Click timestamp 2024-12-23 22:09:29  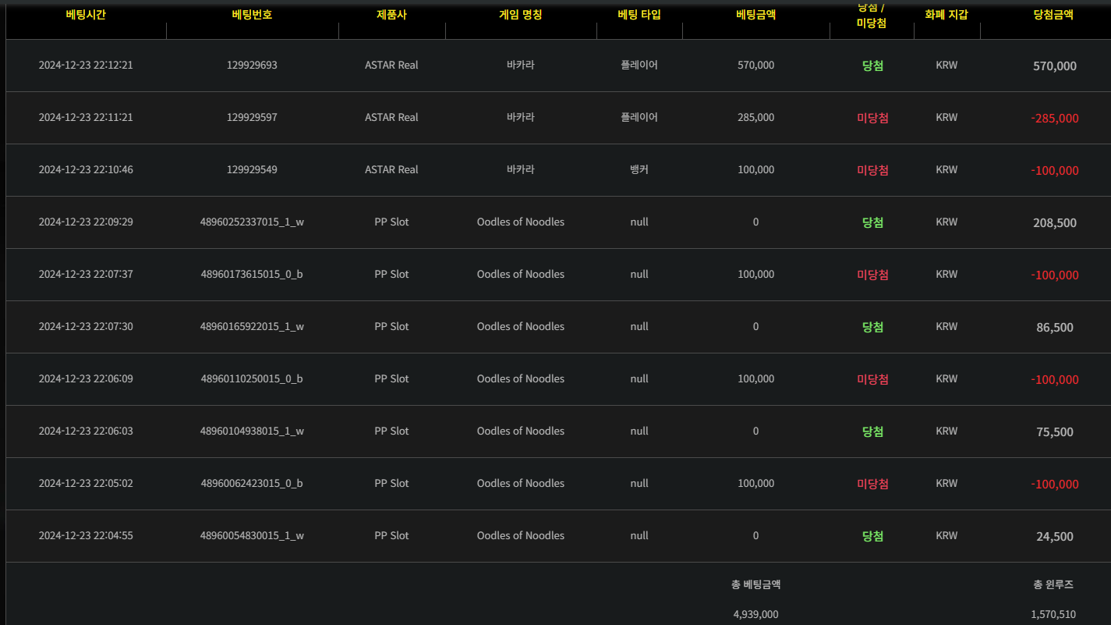click(x=86, y=222)
